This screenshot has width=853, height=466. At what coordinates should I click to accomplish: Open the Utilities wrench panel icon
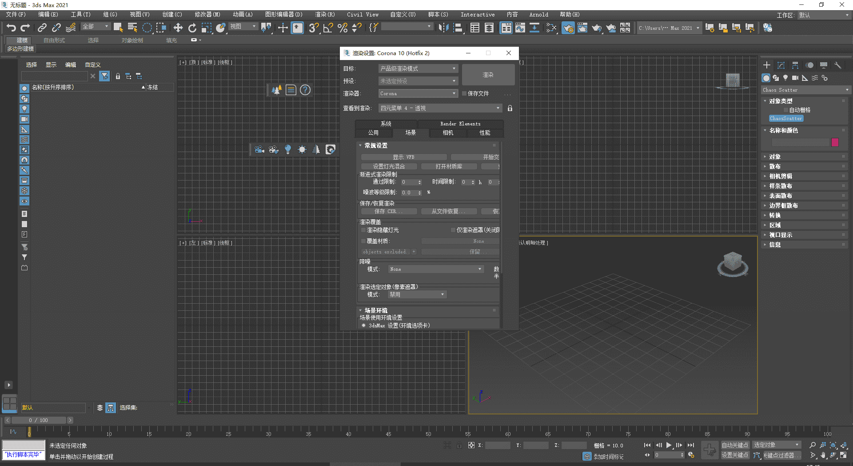(x=837, y=65)
